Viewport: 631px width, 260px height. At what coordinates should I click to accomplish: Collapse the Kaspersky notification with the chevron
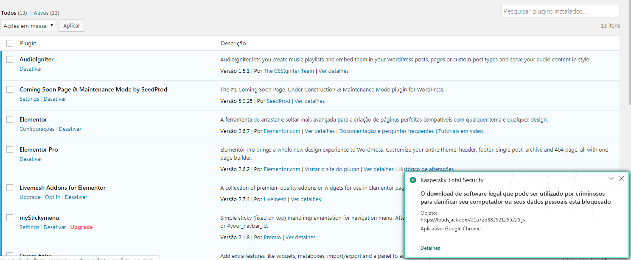click(611, 179)
